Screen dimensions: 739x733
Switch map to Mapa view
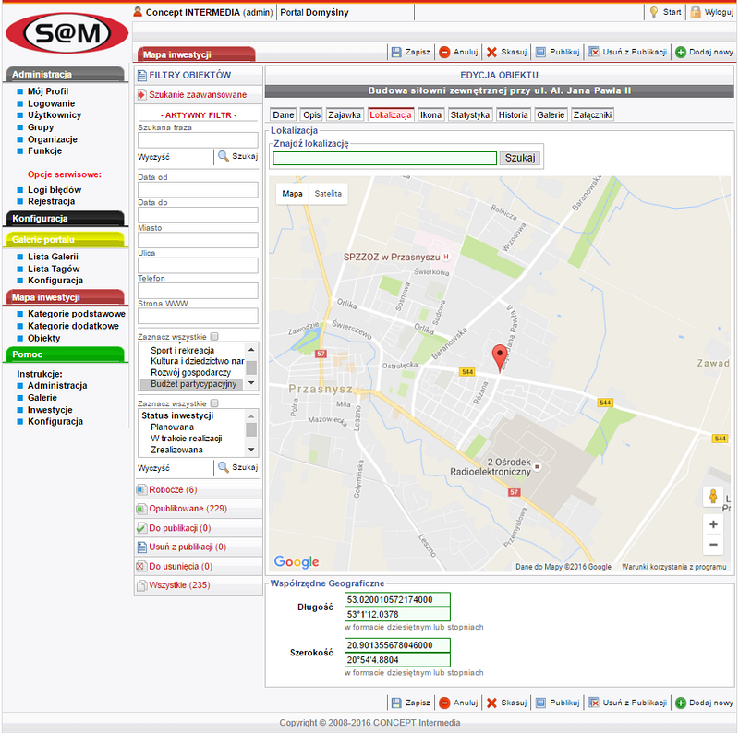(292, 194)
